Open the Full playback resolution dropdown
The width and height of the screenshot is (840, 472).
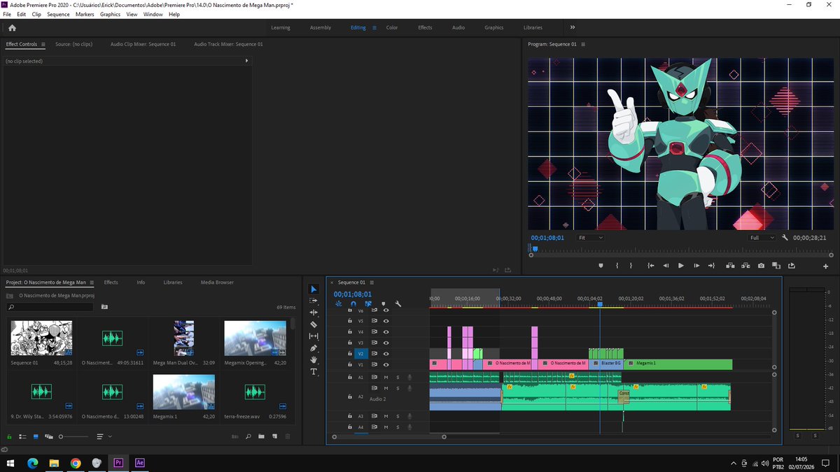[x=762, y=238]
